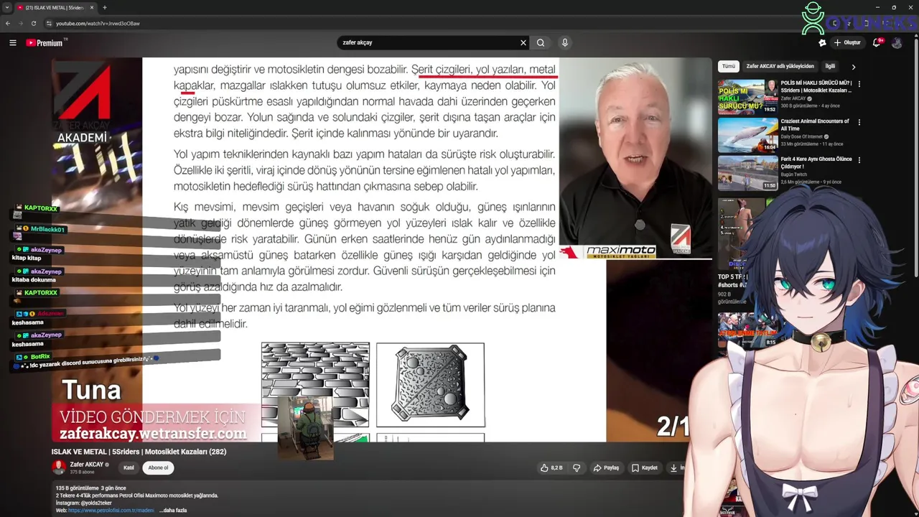This screenshot has width=919, height=517.
Task: Open 'POLİS Mİ HAKLI SÜRÜCÜ MÜ' video thumbnail
Action: 747,97
